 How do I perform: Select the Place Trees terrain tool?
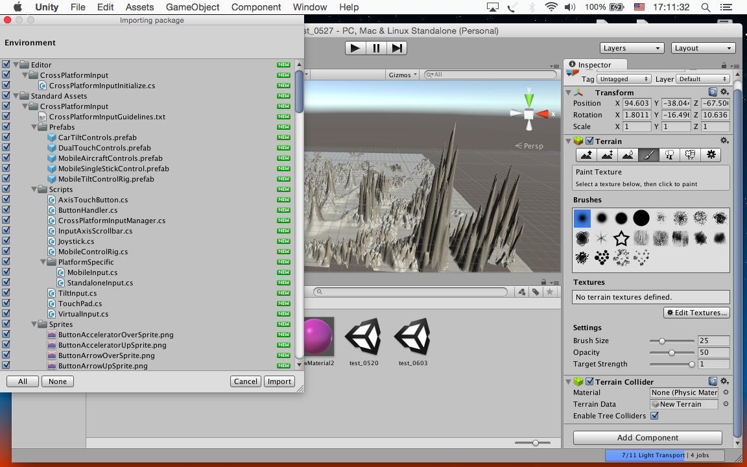[669, 155]
